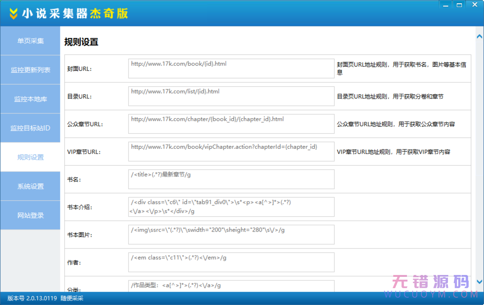
Task: Maximize the application window
Action: point(459,5)
